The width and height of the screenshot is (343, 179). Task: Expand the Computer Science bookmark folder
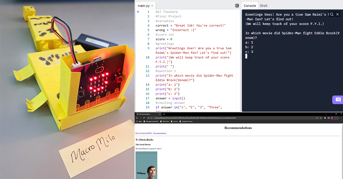[186, 121]
